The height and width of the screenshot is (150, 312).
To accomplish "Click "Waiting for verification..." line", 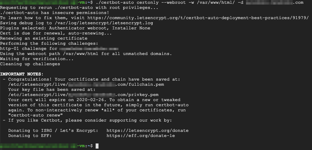I will coord(37,59).
